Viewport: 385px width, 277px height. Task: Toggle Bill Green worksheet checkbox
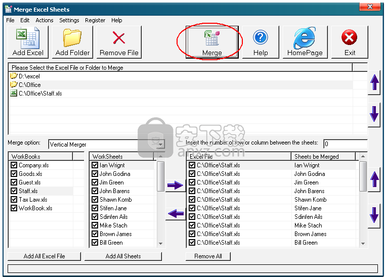click(95, 243)
